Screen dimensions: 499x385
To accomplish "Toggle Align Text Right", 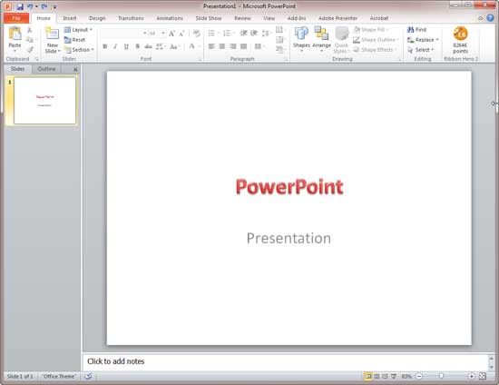I will click(x=233, y=46).
